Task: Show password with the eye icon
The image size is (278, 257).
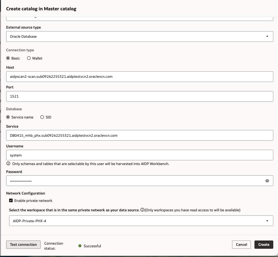Action: [267, 181]
